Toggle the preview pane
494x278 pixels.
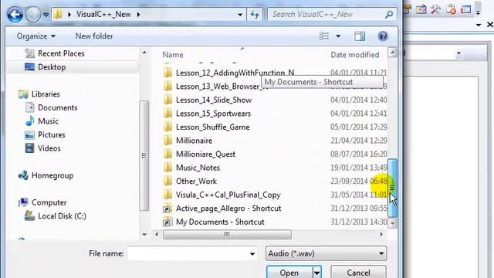360,36
